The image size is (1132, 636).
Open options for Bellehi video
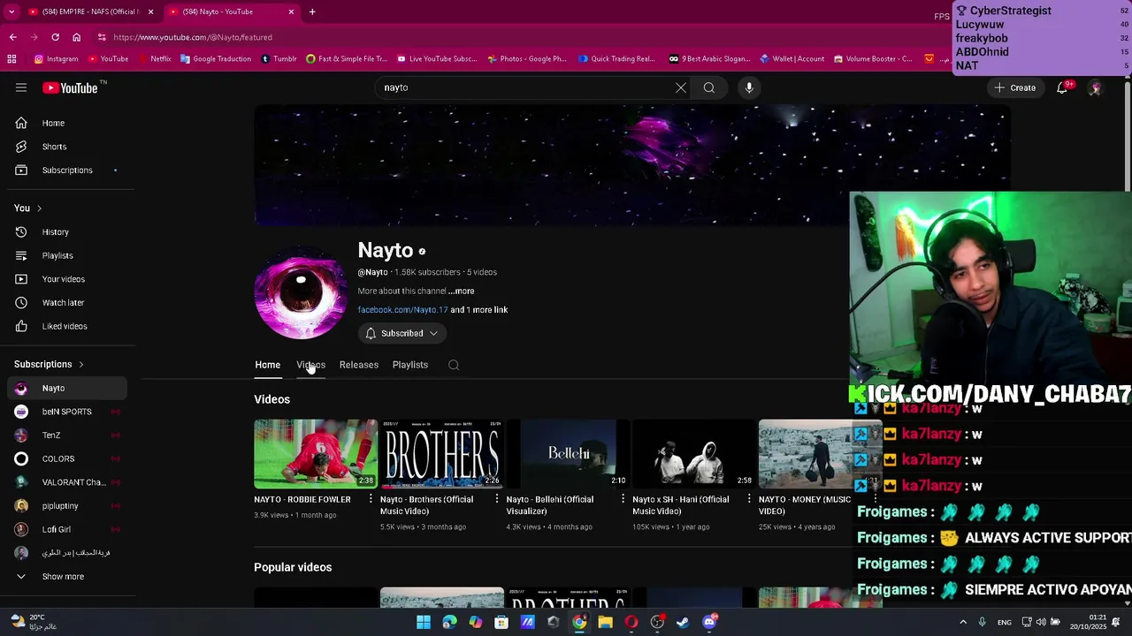[x=623, y=500]
